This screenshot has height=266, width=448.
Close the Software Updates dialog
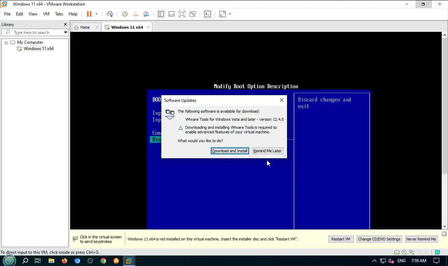(x=282, y=100)
